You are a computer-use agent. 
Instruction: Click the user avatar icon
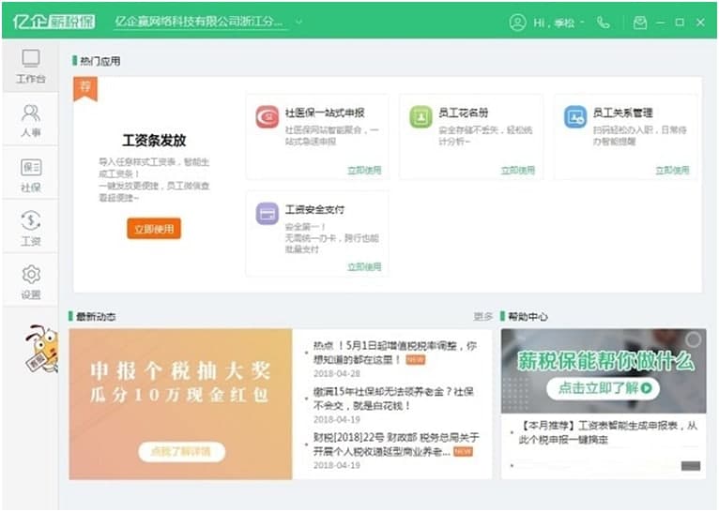(517, 22)
